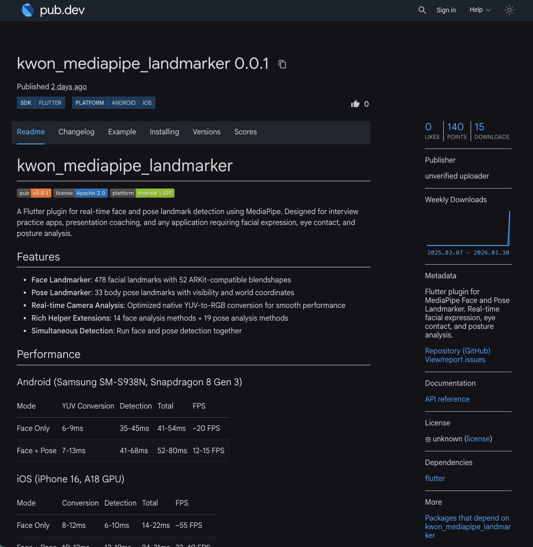Screen dimensions: 533x547
Task: Like the package with thumbs-up icon
Action: [x=355, y=104]
